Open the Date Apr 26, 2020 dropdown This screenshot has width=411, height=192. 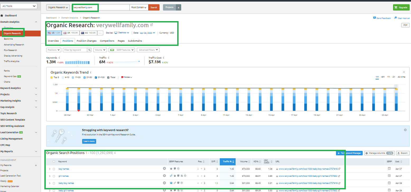pos(147,33)
